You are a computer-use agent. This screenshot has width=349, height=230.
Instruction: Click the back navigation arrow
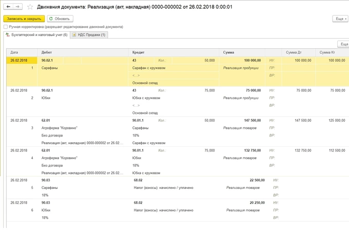[x=8, y=7]
